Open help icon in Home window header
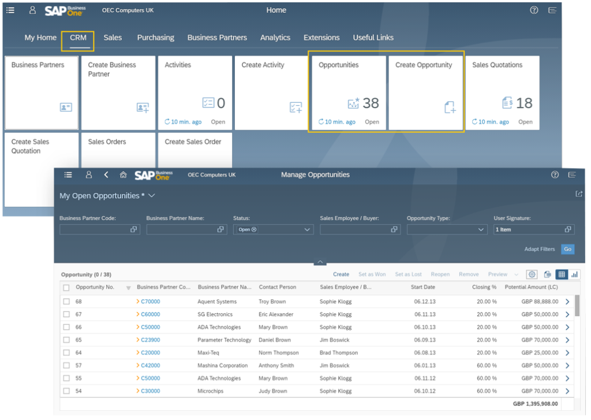Viewport: 591px width, 420px height. (x=534, y=10)
